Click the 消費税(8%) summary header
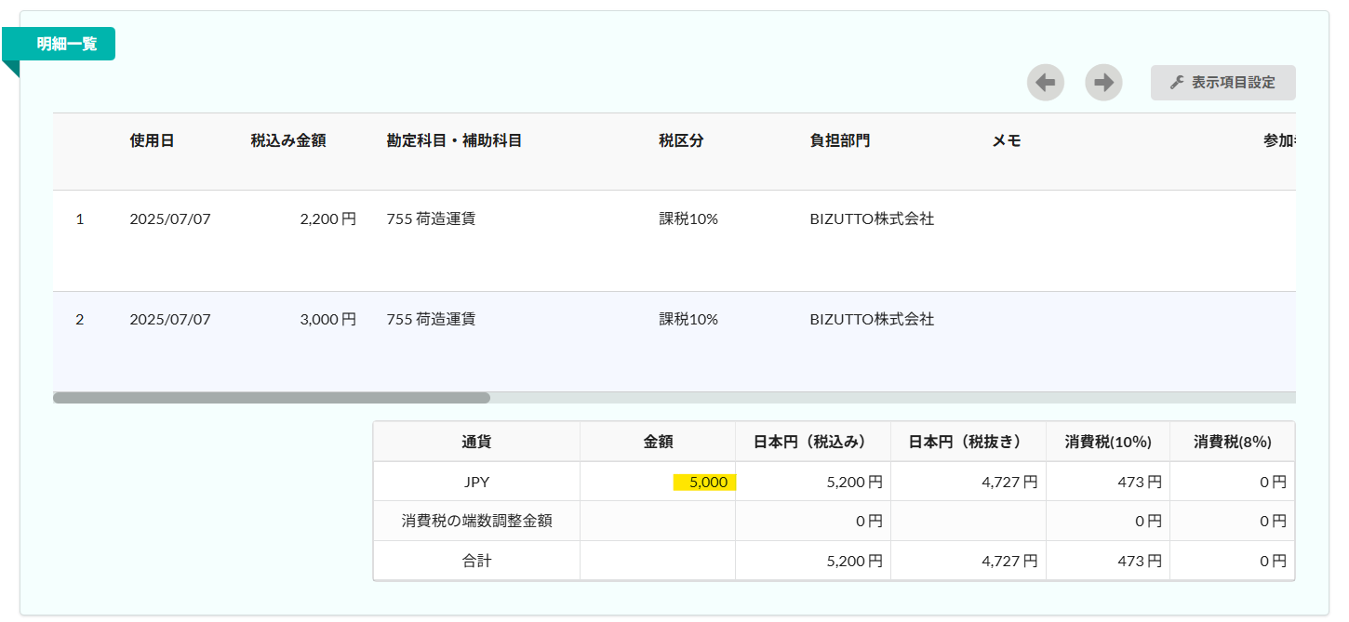The height and width of the screenshot is (622, 1349). click(x=1232, y=442)
